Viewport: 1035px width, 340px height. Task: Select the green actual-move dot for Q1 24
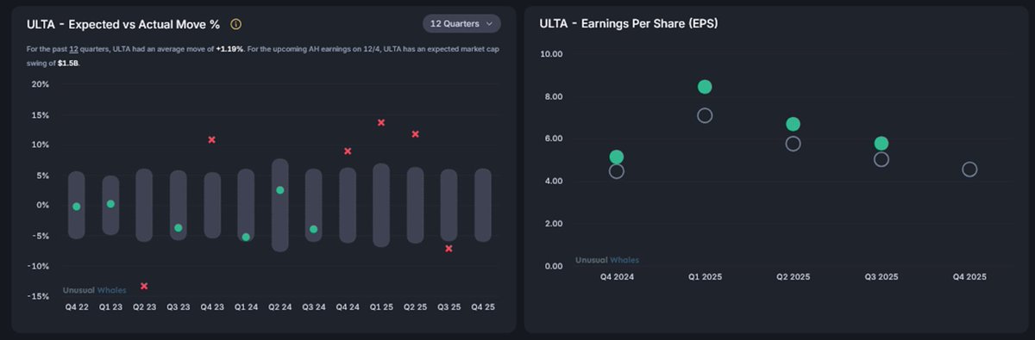point(246,237)
